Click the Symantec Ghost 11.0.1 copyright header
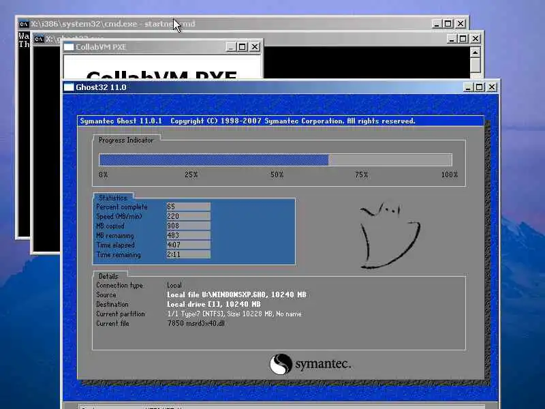 click(247, 121)
